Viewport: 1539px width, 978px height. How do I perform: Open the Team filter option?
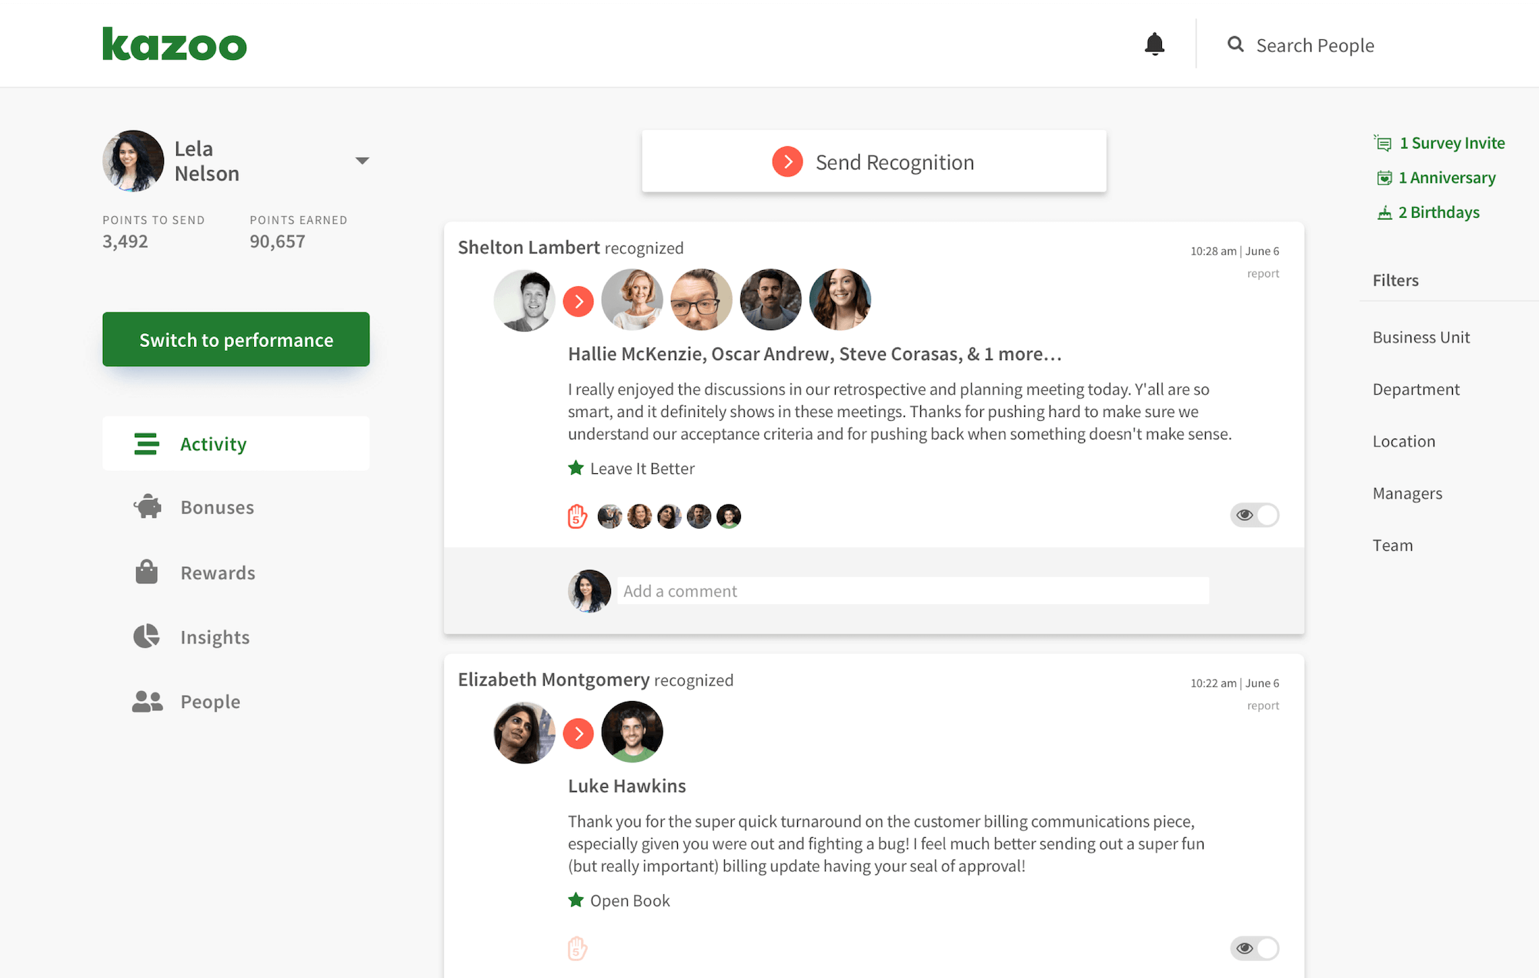(1393, 545)
